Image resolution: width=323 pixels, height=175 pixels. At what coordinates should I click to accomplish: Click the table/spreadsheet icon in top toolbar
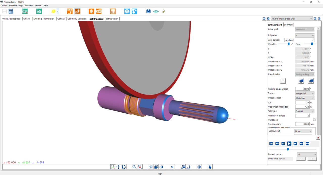coord(11,11)
